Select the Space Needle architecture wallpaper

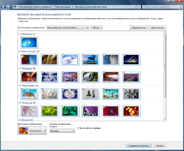[x=29, y=59]
